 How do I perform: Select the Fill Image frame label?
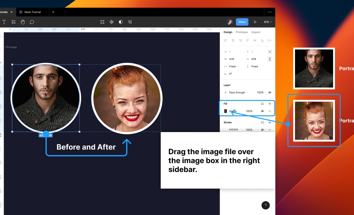pyautogui.click(x=11, y=47)
